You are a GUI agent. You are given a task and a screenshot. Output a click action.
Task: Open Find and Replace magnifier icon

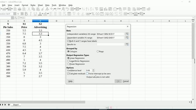tap(63, 9)
